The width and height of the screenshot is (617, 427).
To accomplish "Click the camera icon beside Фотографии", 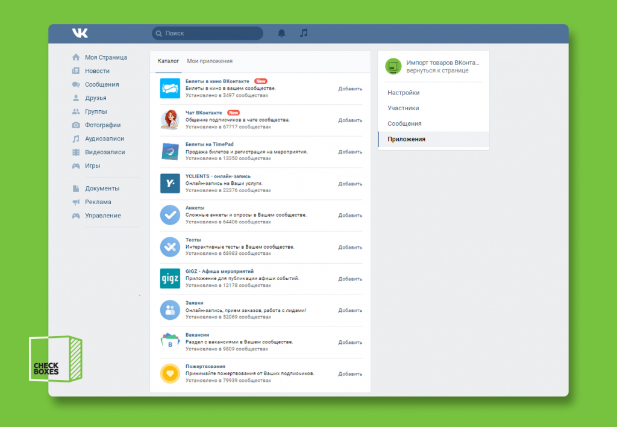I will pos(76,125).
